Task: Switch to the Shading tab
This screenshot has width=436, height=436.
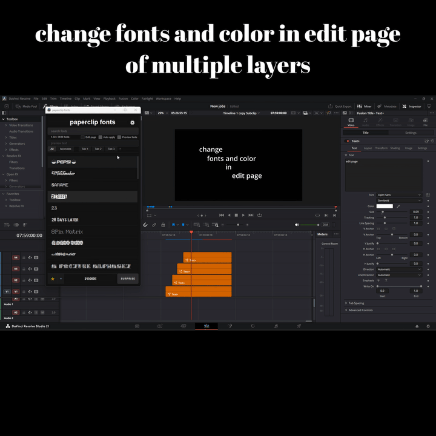Action: (395, 148)
